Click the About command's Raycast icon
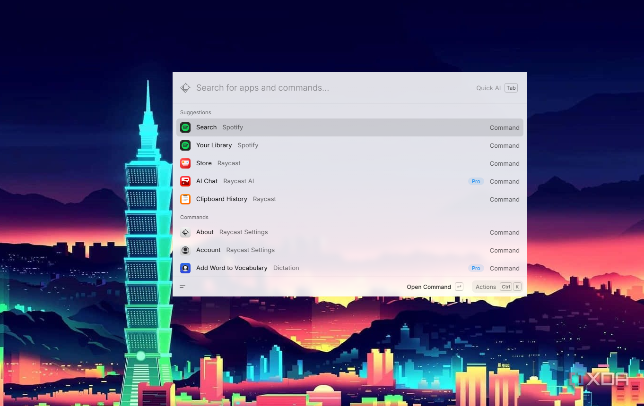The image size is (644, 406). point(185,232)
